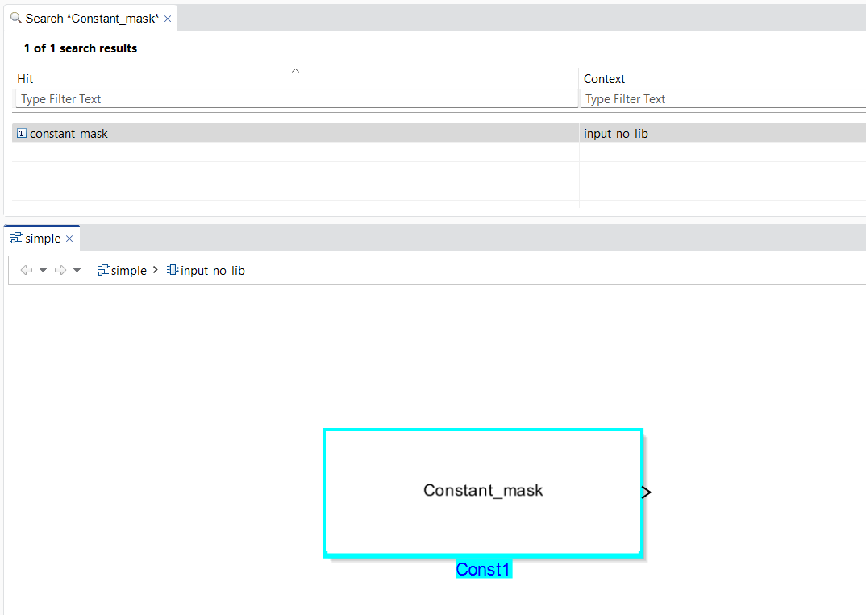This screenshot has width=866, height=615.
Task: Click the Const1 block name label
Action: point(483,570)
